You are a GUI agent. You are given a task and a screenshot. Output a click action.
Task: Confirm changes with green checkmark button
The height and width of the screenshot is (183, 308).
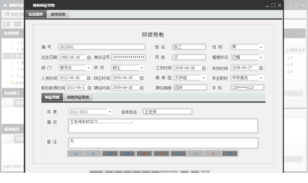click(196, 154)
